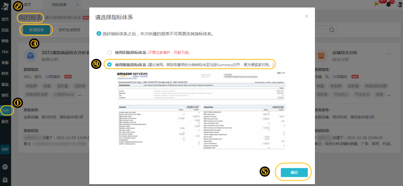Click the 定时生成报告 button
Image resolution: width=403 pixels, height=186 pixels.
point(69,30)
